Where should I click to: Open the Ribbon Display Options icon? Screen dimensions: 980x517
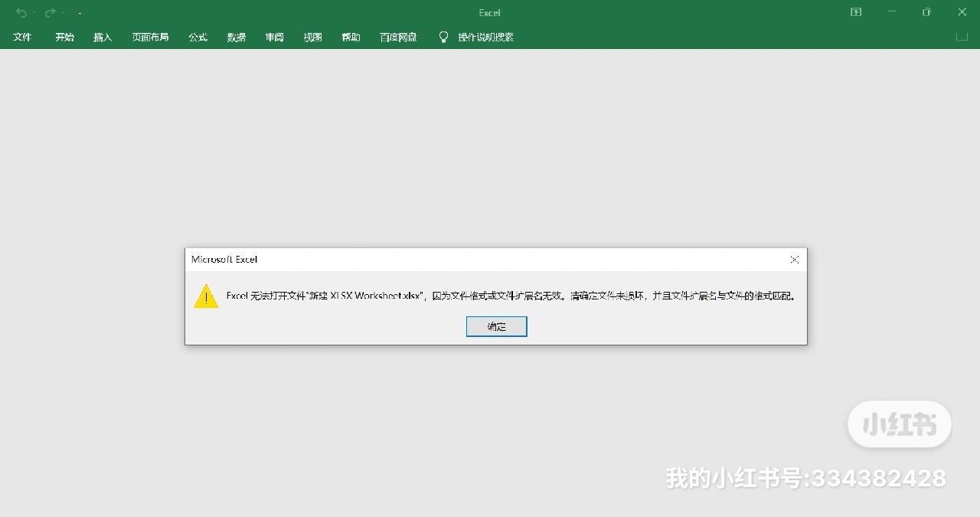pyautogui.click(x=856, y=12)
